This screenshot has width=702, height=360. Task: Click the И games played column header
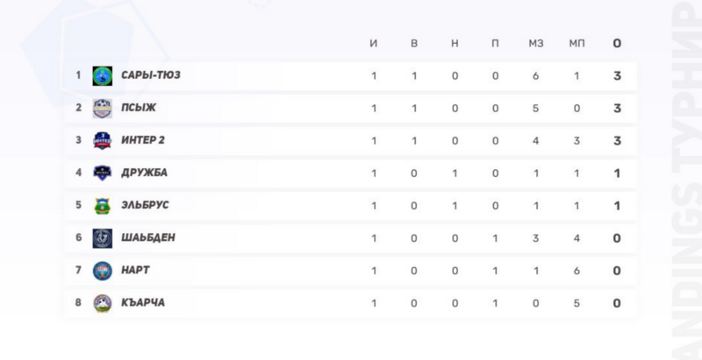(374, 43)
